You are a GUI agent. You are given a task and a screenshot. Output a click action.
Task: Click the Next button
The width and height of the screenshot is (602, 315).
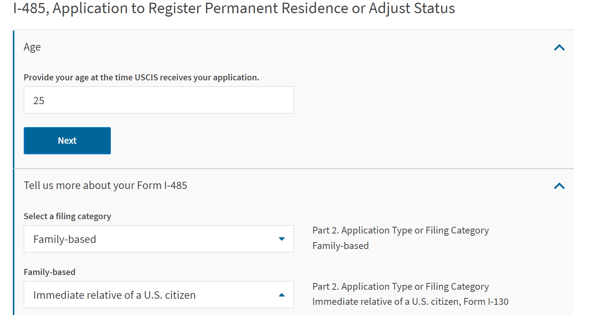pos(67,141)
